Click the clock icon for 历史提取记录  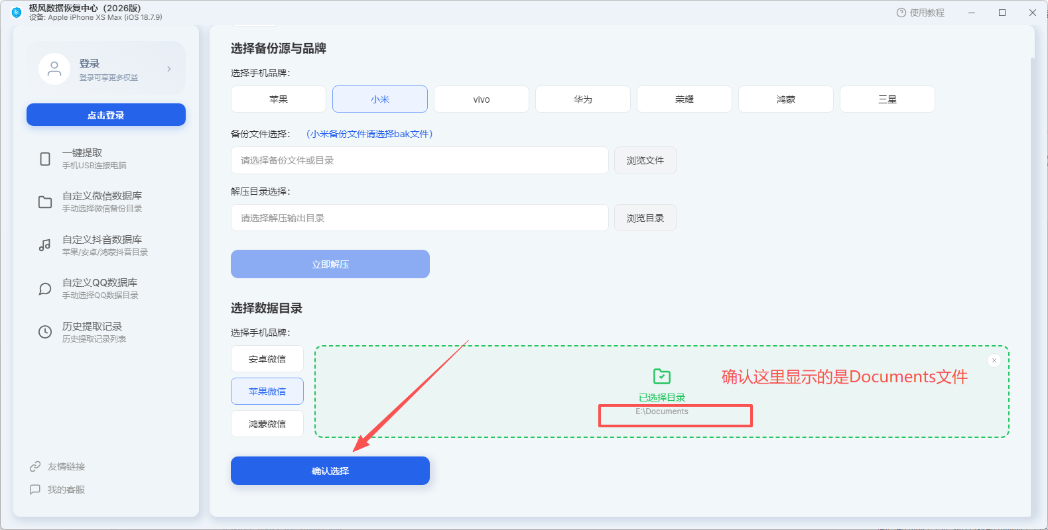[45, 332]
